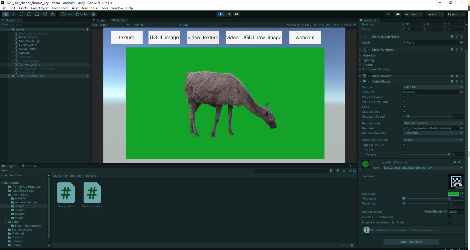Expand the DontDestroyOnLoad hierarchy item

(9, 76)
